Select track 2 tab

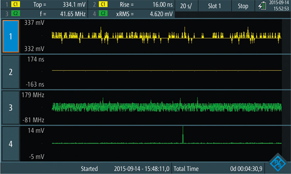(x=11, y=72)
